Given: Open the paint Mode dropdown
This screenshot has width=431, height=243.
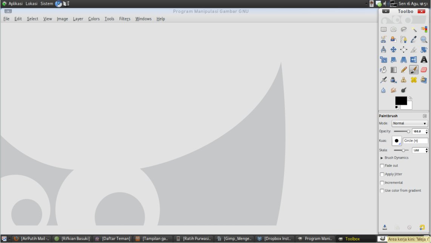Looking at the screenshot, I should tap(409, 124).
